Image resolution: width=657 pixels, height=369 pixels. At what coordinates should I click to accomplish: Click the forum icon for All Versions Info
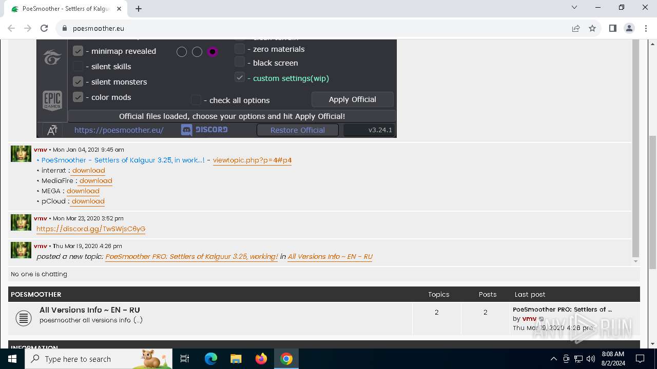(24, 318)
